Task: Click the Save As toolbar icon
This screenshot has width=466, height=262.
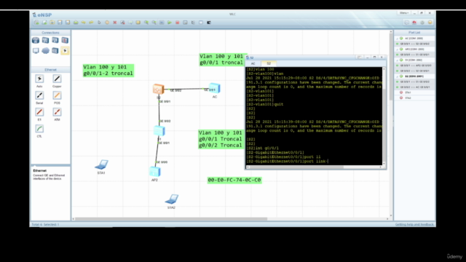Action: point(68,23)
